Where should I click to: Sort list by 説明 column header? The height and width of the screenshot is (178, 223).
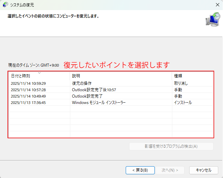coord(76,76)
